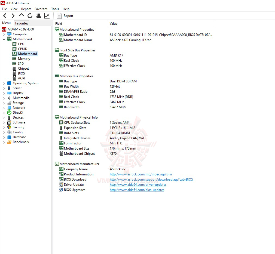
Task: Expand the Display tree node
Action: click(4, 93)
